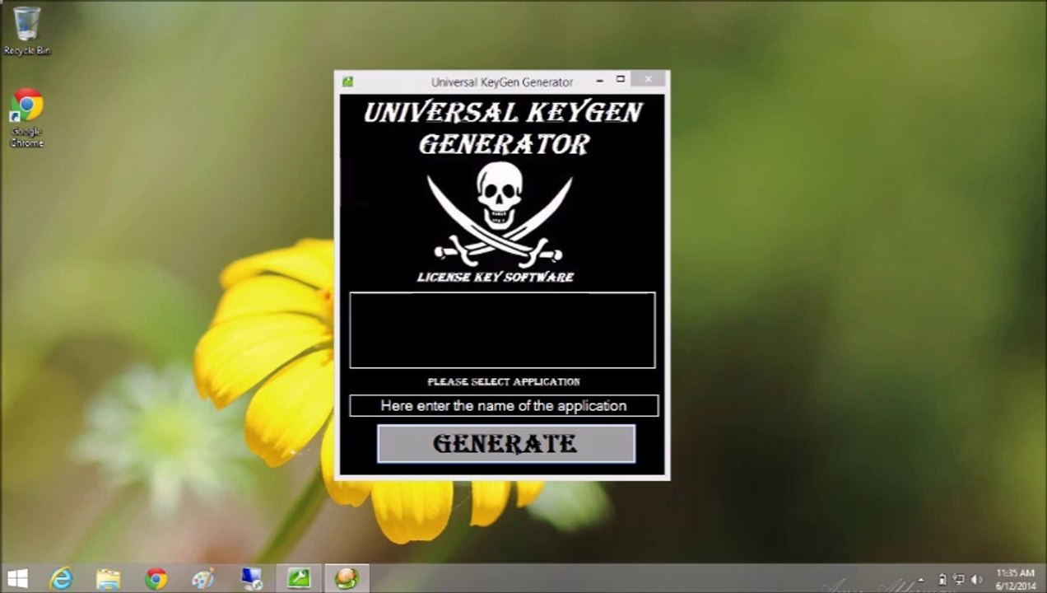Launch Chrome from the taskbar
1047x593 pixels.
(156, 579)
